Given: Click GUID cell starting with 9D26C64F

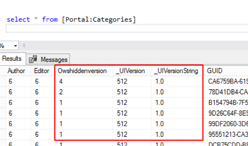Looking at the screenshot, I should (226, 113).
